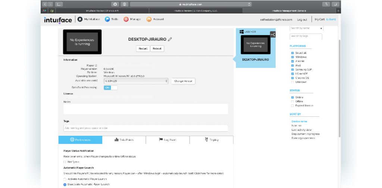Open the Data Points tab
The image size is (382, 188).
[124, 140]
